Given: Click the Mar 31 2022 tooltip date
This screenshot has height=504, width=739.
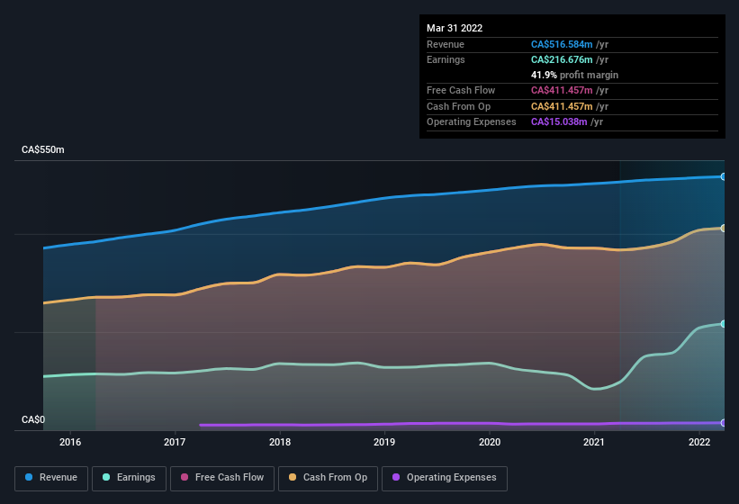Looking at the screenshot, I should pos(455,28).
